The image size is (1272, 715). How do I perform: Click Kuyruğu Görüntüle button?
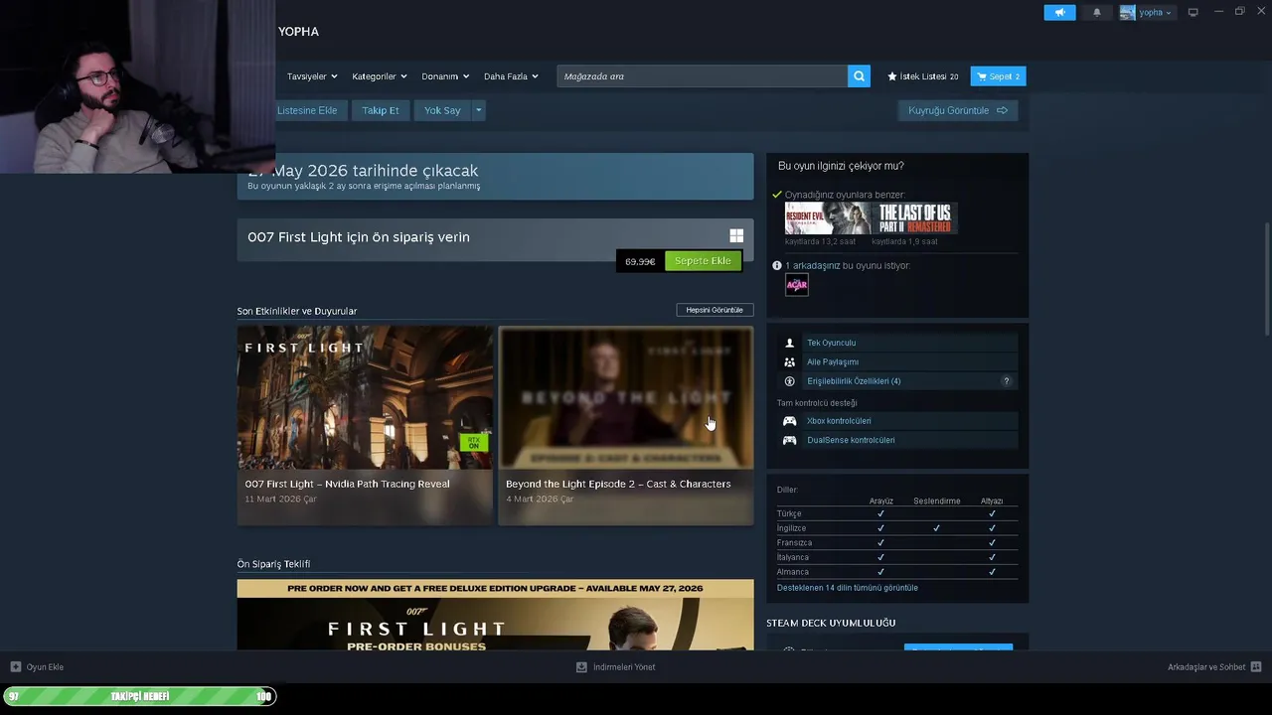pos(958,110)
